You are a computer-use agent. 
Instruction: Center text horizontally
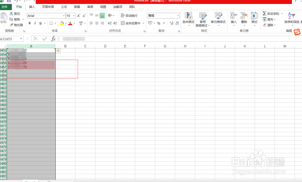(97, 23)
